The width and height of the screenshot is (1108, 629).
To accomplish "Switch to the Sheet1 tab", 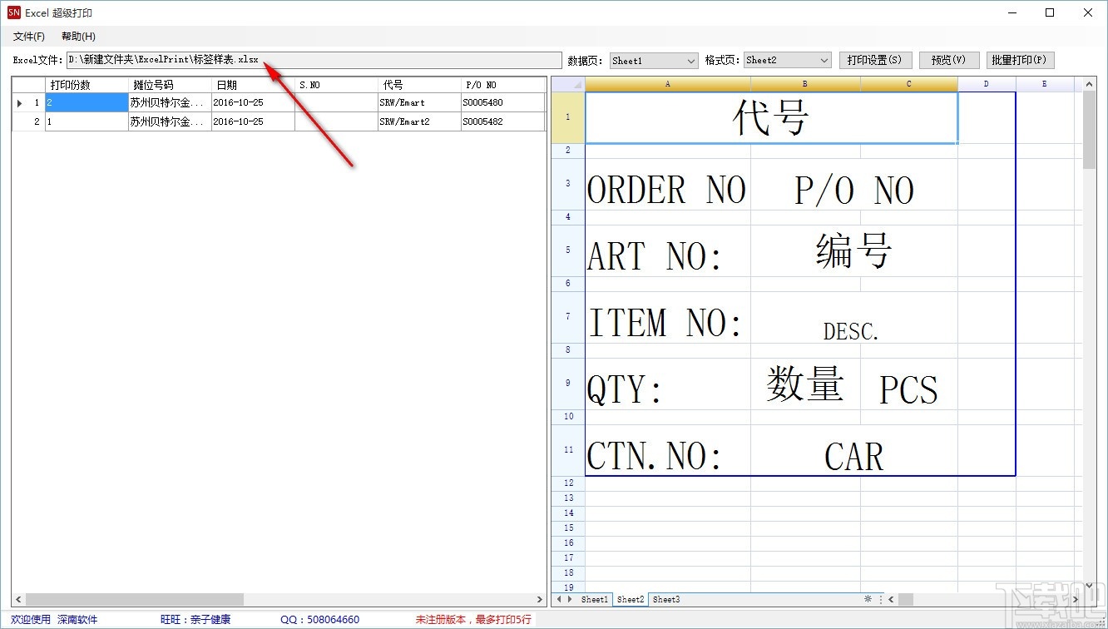I will (x=595, y=599).
